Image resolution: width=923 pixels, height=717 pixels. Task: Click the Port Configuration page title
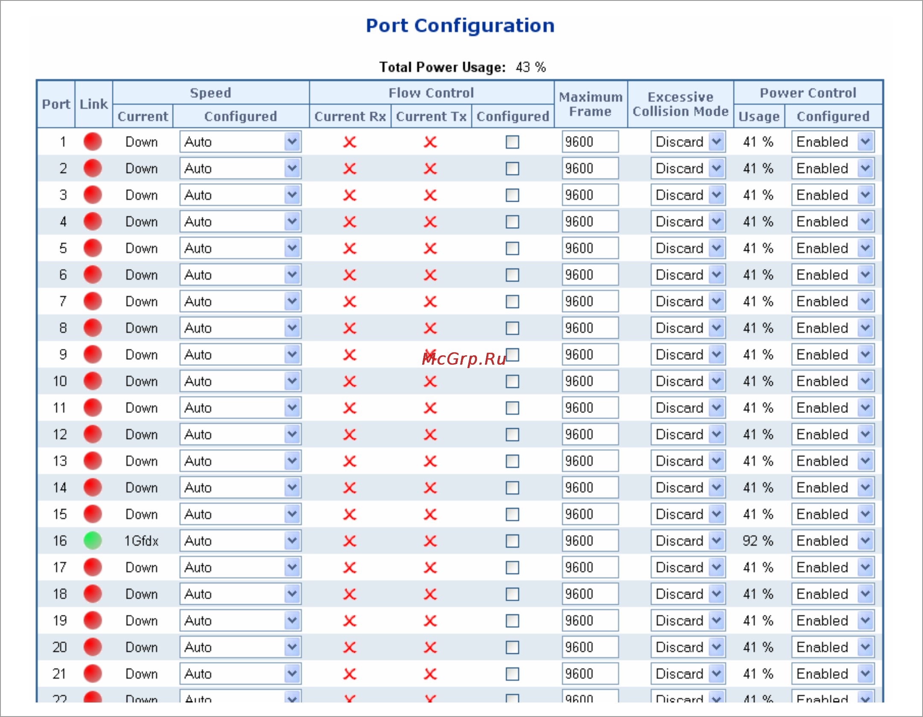(460, 26)
